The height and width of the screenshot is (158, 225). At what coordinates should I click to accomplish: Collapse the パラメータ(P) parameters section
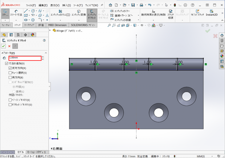tap(46, 53)
